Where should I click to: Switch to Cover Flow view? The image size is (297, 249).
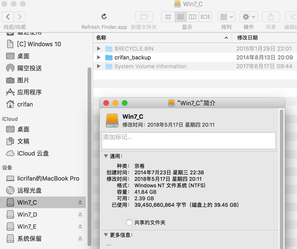(x=205, y=17)
